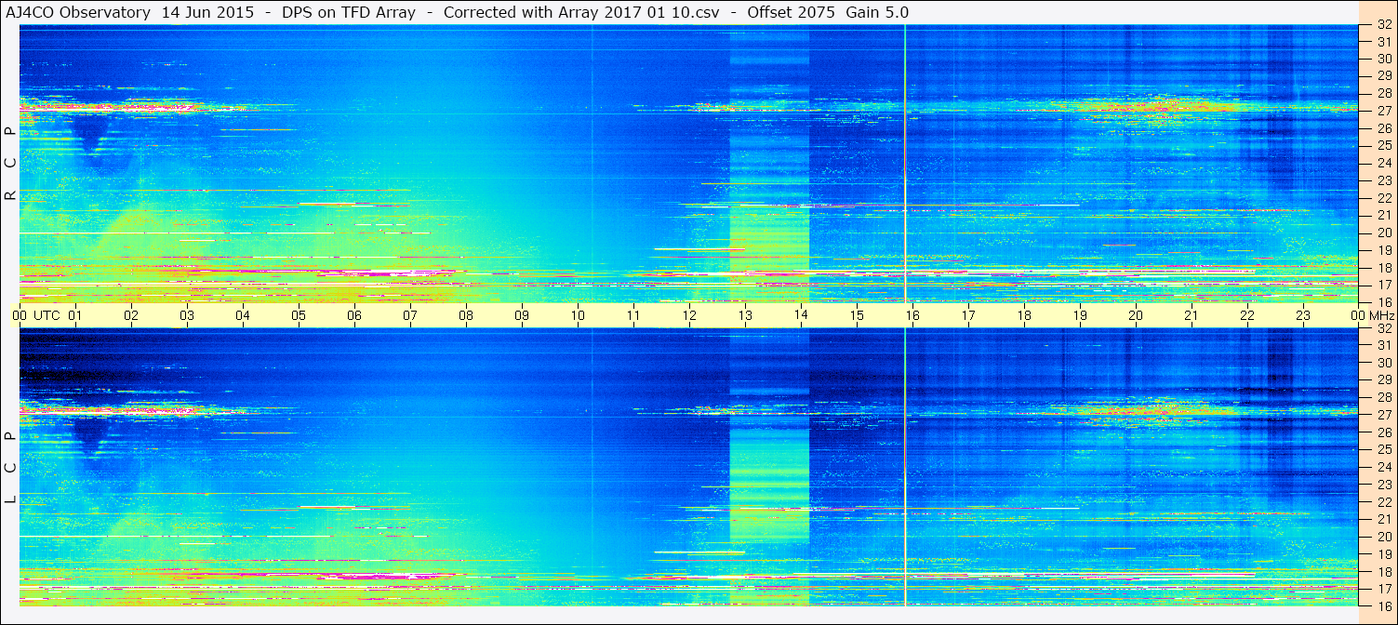Click the 25 MHz tick in RCP panel

pyautogui.click(x=1383, y=145)
